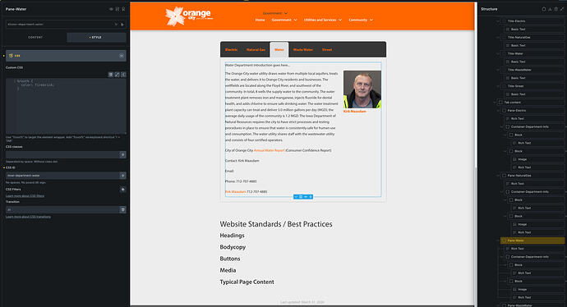The height and width of the screenshot is (307, 567).
Task: Click the Orange City logo
Action: pos(189,16)
